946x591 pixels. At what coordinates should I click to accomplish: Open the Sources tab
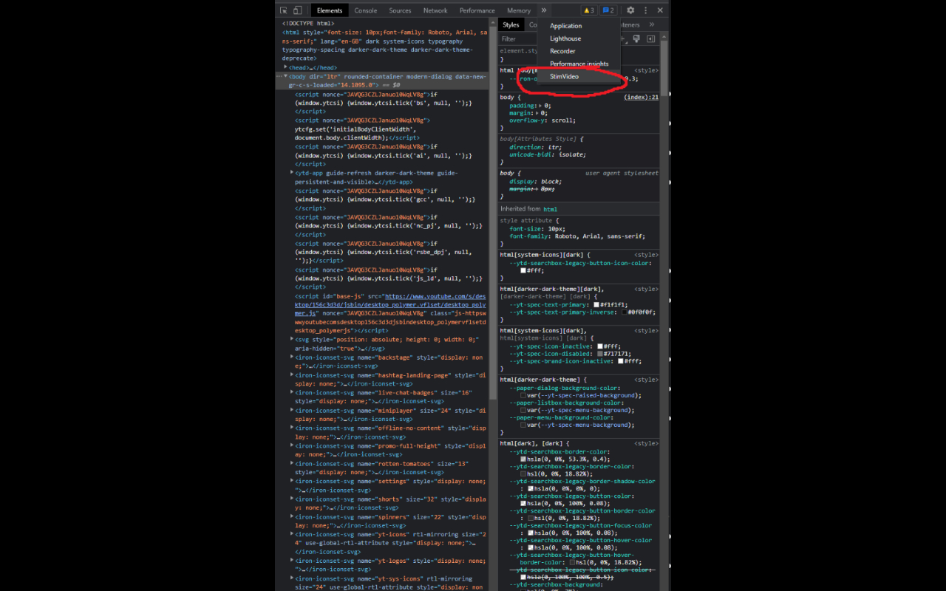coord(400,10)
